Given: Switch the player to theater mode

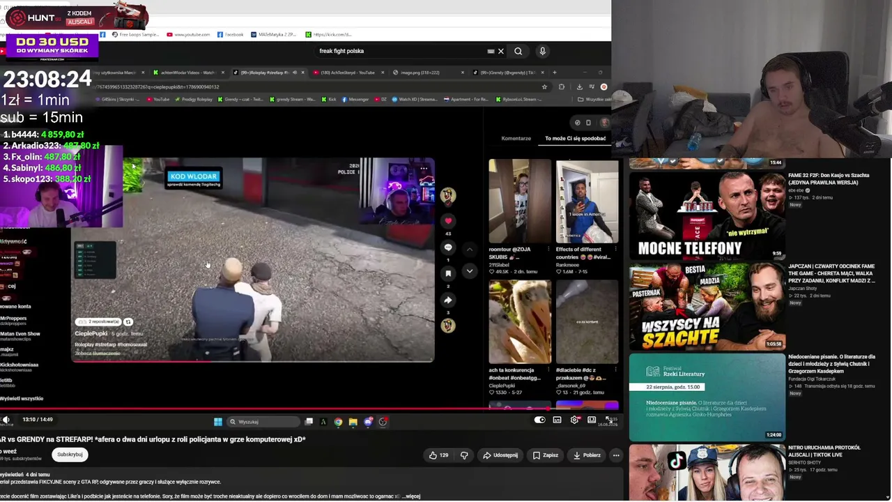Looking at the screenshot, I should [x=592, y=420].
